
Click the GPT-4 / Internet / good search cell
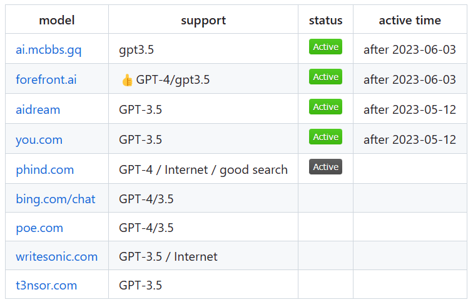click(203, 170)
